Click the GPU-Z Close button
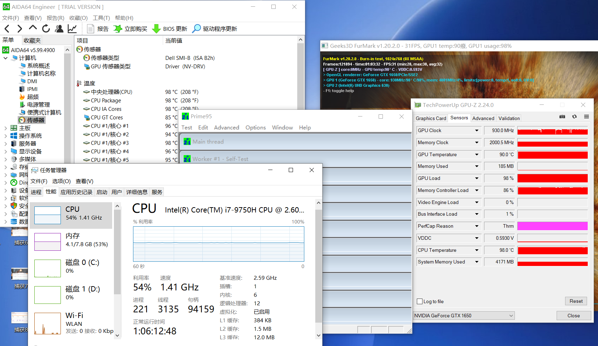 click(x=574, y=316)
